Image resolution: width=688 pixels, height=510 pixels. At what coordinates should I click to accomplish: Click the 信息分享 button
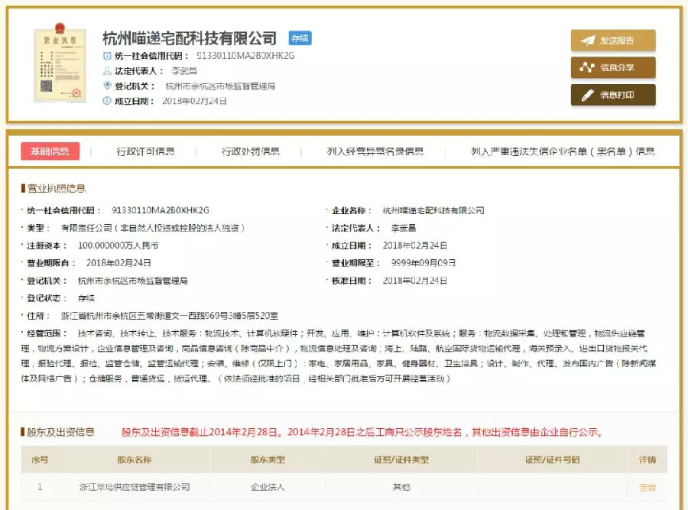[615, 67]
